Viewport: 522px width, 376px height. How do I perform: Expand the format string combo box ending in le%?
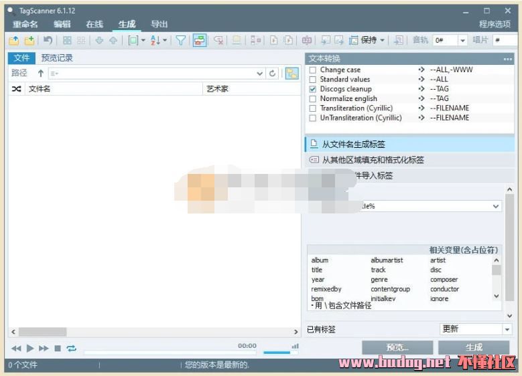[x=495, y=206]
